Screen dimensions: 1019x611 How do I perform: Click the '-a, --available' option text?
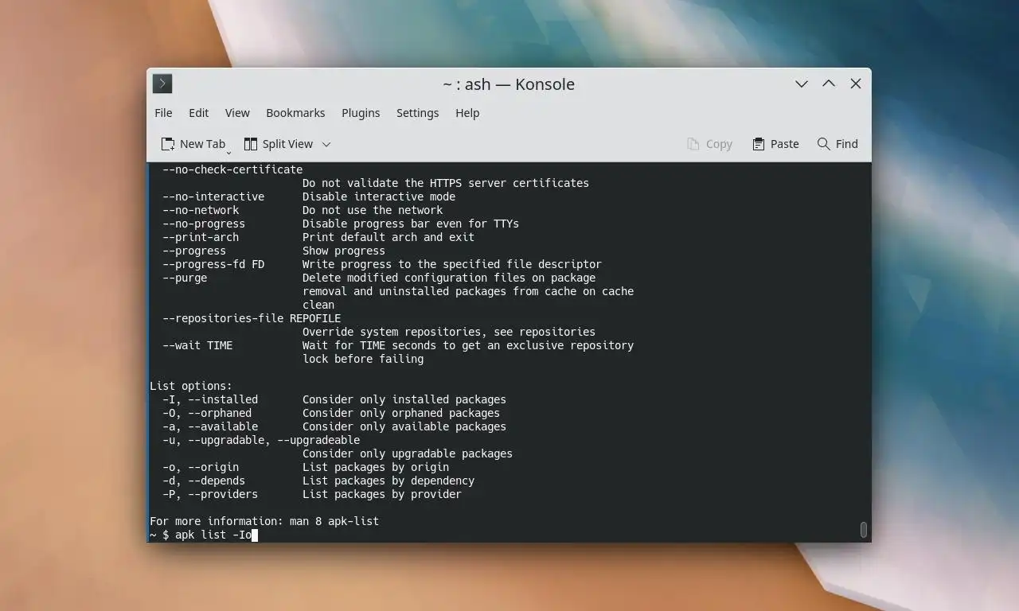[210, 426]
